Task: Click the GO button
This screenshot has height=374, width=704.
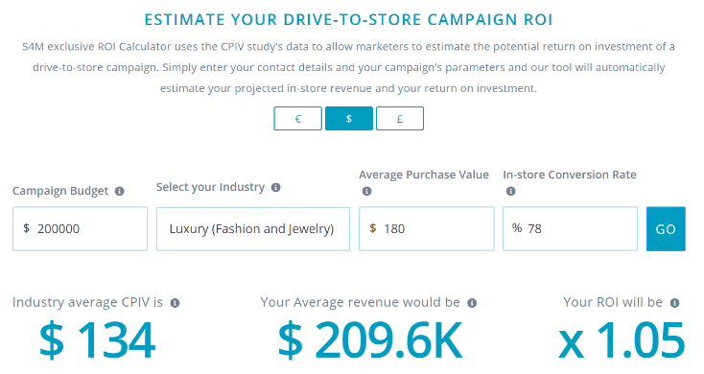Action: [666, 229]
